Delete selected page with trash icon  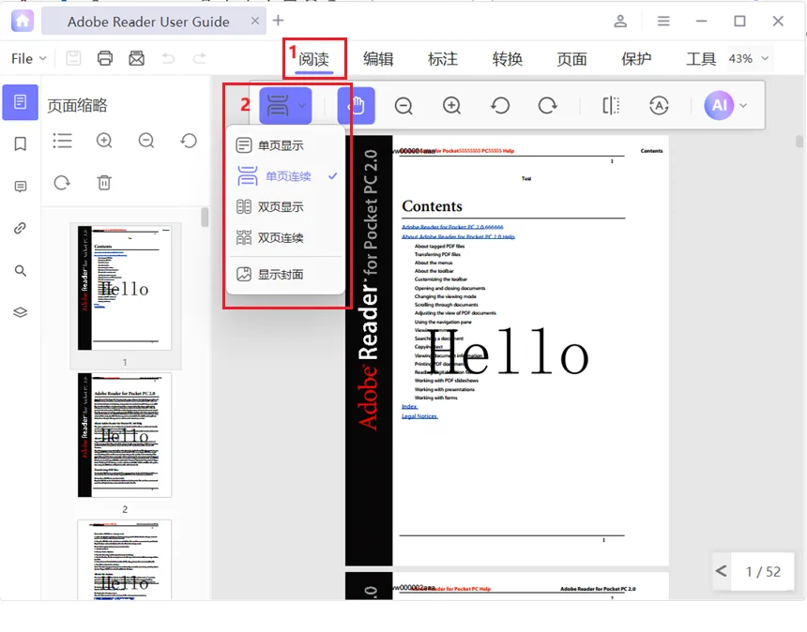pos(104,183)
